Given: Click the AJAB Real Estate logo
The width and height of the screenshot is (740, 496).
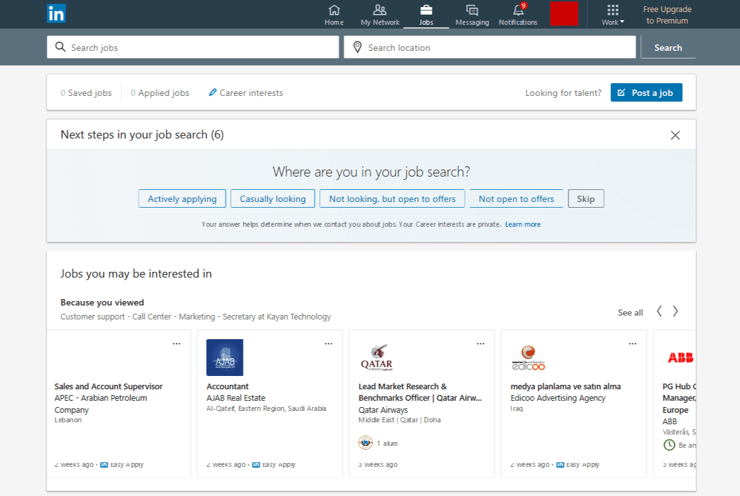Looking at the screenshot, I should (224, 358).
